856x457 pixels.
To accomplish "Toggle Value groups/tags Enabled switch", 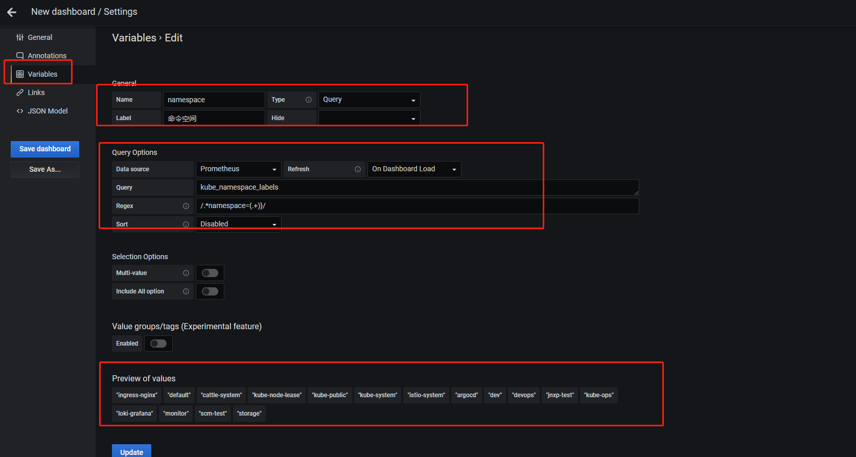I will pos(158,344).
